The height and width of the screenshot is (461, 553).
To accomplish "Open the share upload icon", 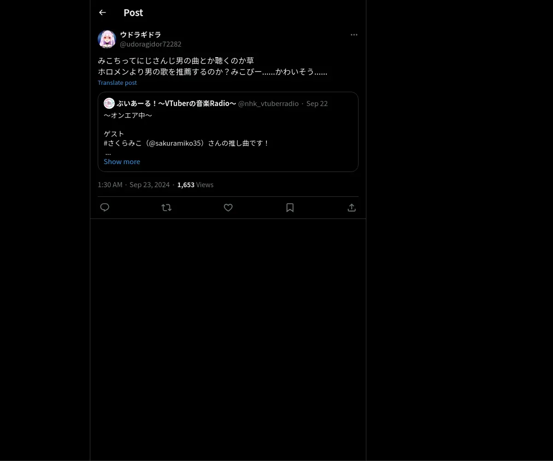I will (352, 207).
